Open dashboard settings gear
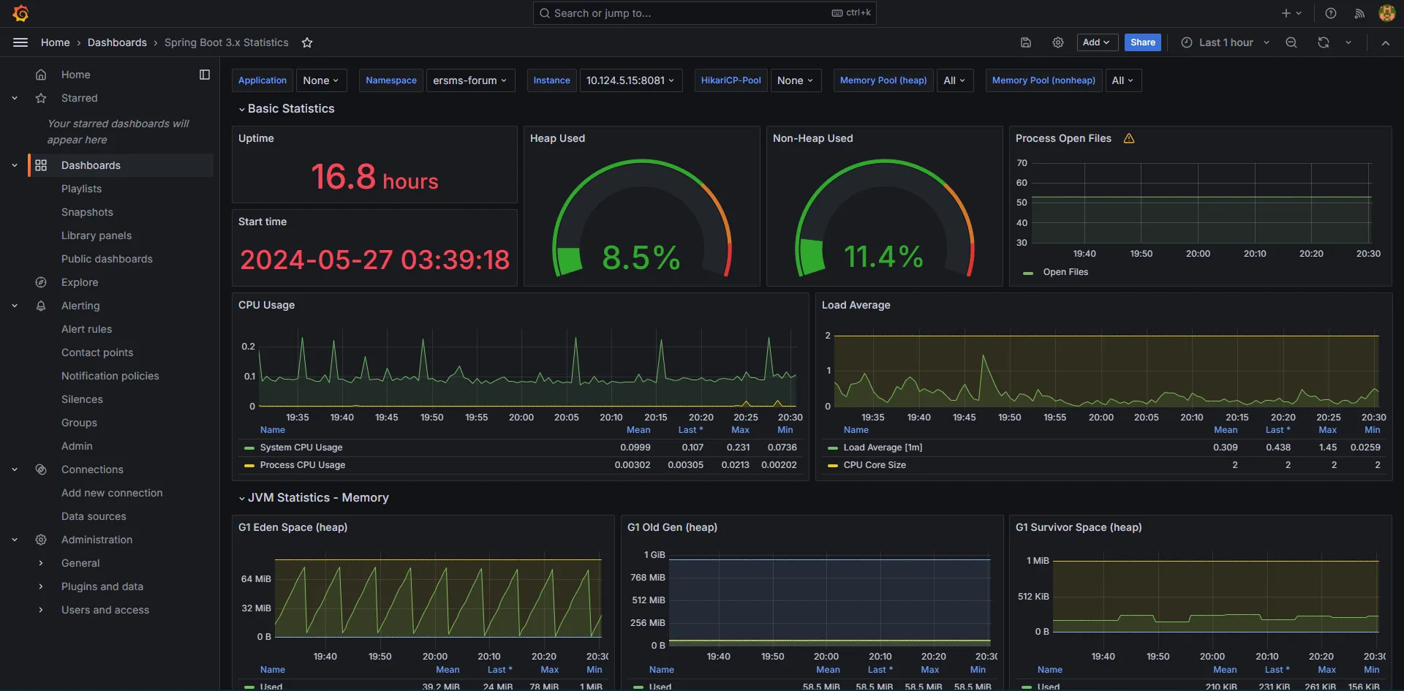 click(x=1058, y=42)
